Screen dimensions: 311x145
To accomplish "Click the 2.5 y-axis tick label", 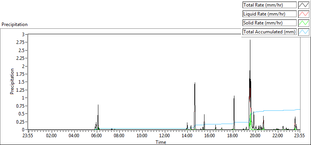I will [21, 50].
